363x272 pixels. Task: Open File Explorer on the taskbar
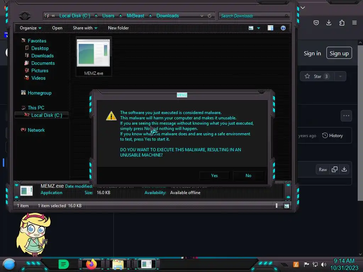click(118, 265)
